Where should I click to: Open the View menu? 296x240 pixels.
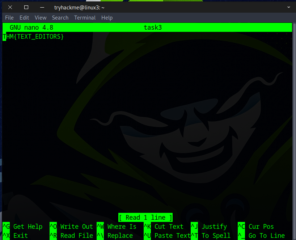pyautogui.click(x=41, y=18)
